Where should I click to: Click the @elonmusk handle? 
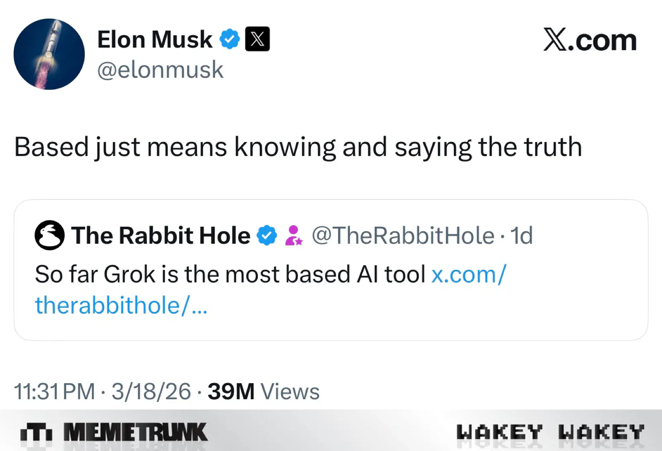[x=160, y=70]
